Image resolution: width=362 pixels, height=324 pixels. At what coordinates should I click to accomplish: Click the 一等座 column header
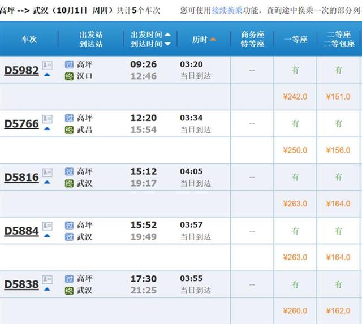295,39
